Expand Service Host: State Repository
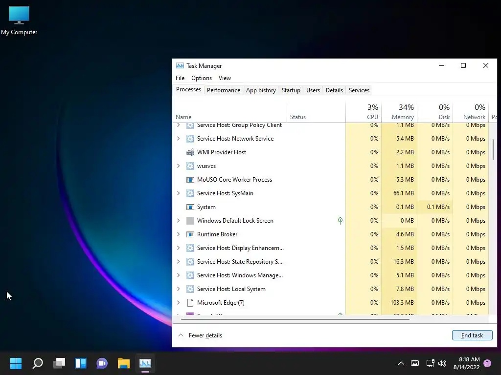Screen dimensions: 501x375 coord(179,262)
